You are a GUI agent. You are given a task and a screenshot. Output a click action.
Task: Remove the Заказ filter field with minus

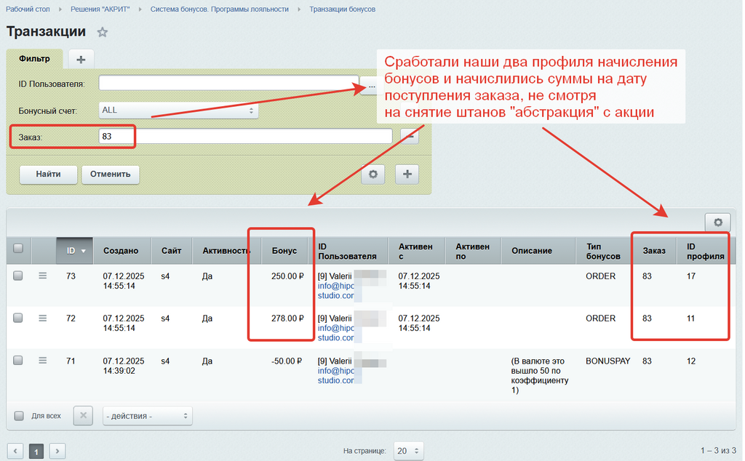tap(410, 136)
